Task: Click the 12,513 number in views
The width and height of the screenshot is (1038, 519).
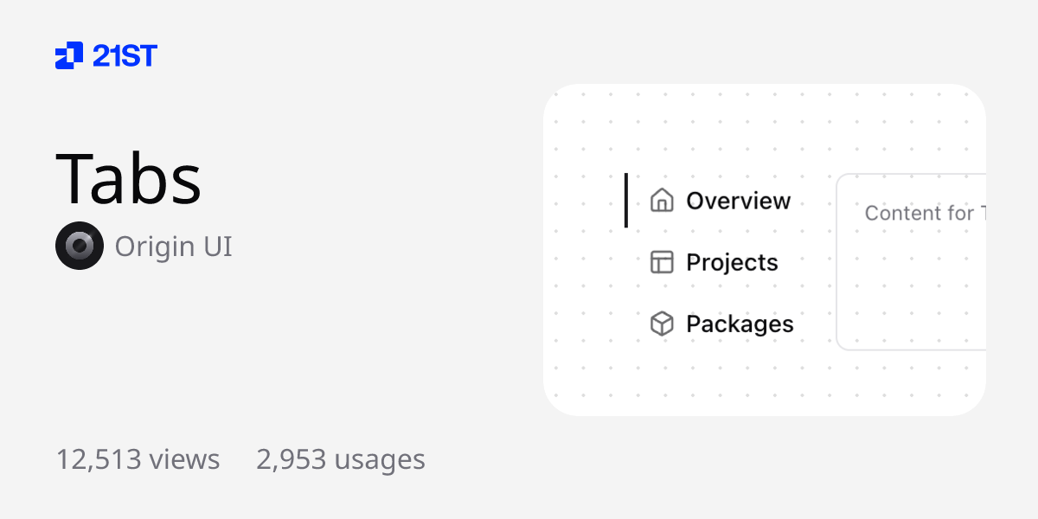Action: [99, 459]
